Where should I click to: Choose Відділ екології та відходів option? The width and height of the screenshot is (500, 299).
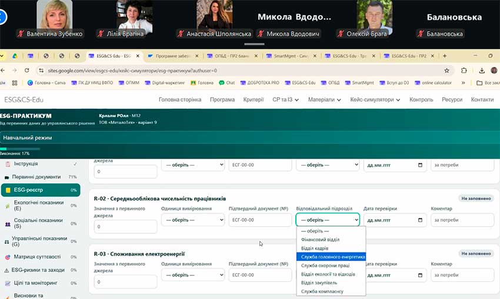point(331,274)
